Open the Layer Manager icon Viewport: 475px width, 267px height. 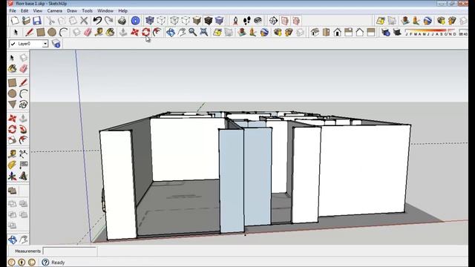(x=56, y=44)
